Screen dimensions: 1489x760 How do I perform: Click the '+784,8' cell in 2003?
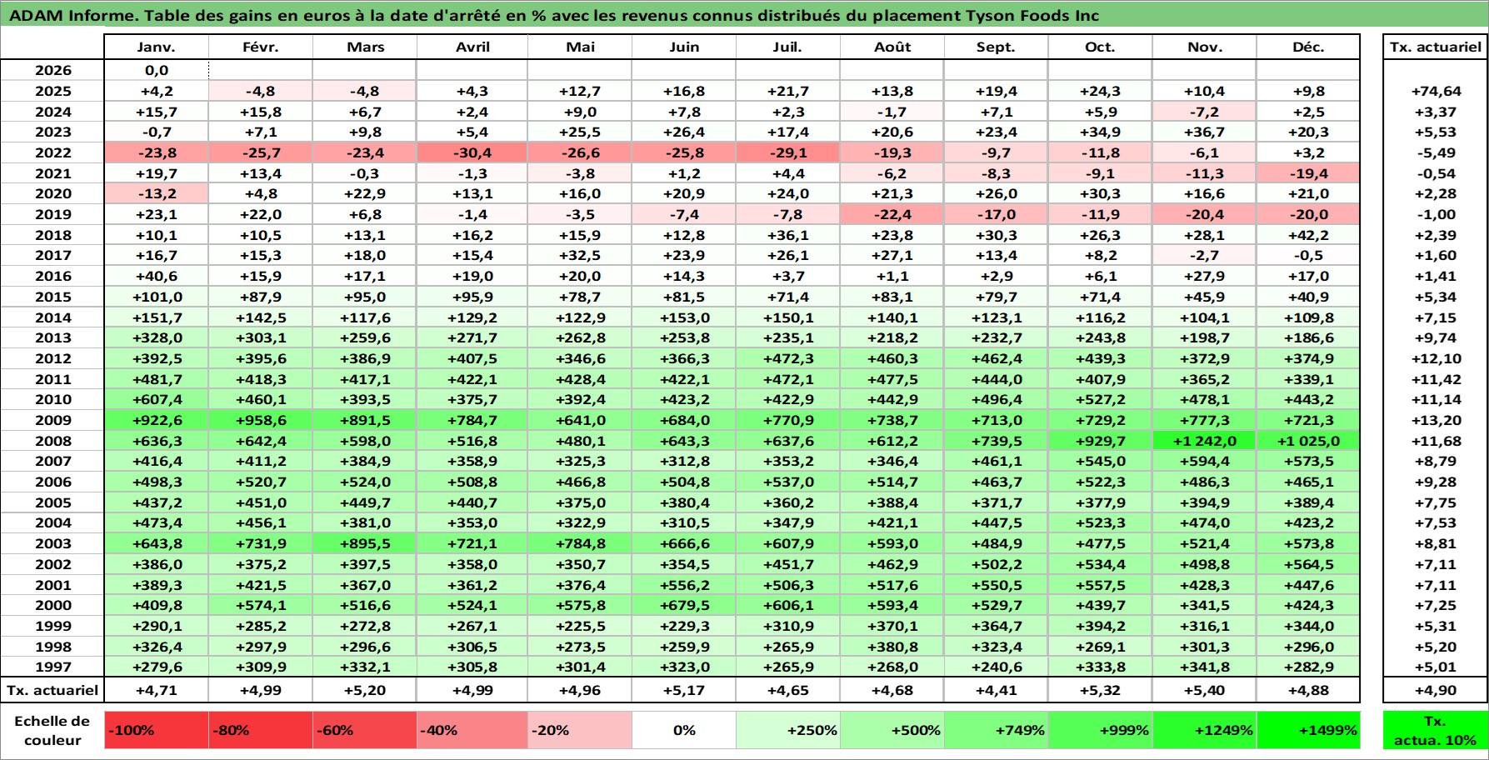580,543
